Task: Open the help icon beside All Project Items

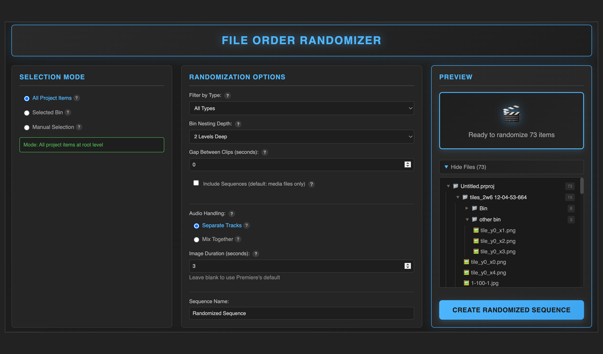Action: pyautogui.click(x=76, y=98)
